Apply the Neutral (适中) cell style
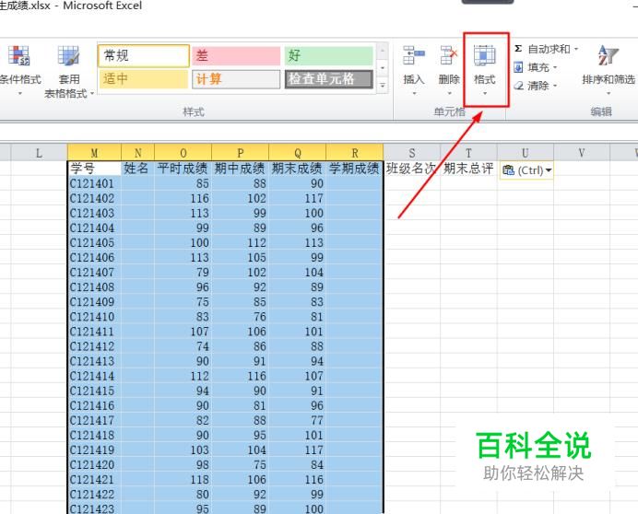 coord(143,79)
